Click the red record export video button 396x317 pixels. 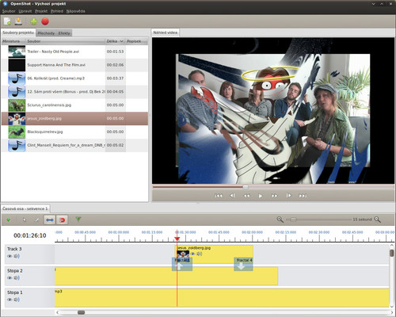pos(45,21)
